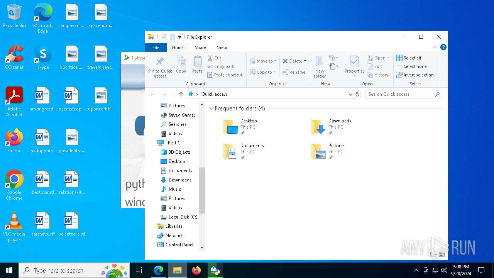Open the Windows Start button
The width and height of the screenshot is (494, 278).
9,270
